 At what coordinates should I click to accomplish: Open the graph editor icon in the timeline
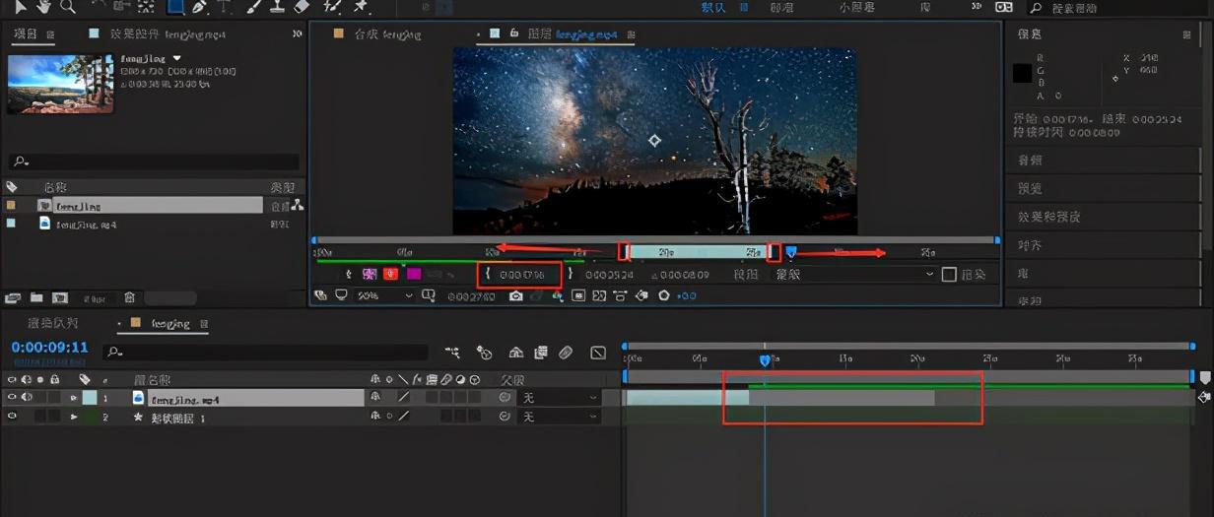point(598,352)
